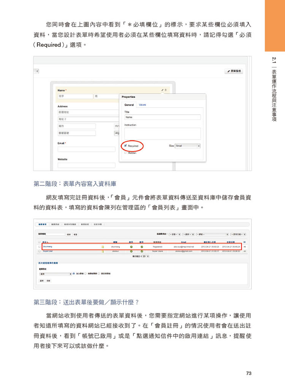Open the Super User member link
285x386 pixels.
pos(47,251)
